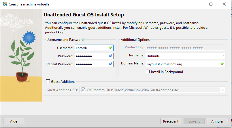Expand the Guest Additions ISO dropdown
The image size is (232, 128).
[x=223, y=90]
